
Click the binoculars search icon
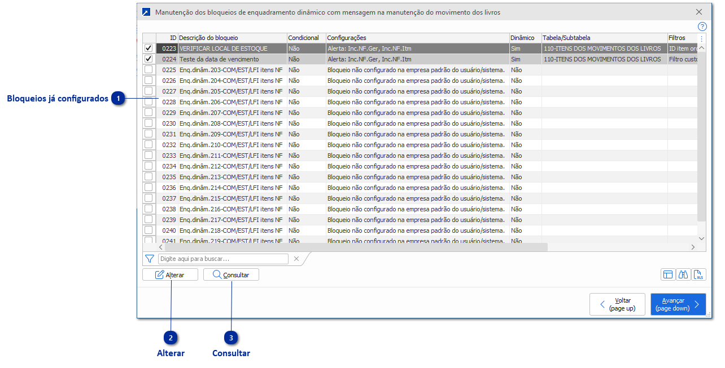click(684, 274)
